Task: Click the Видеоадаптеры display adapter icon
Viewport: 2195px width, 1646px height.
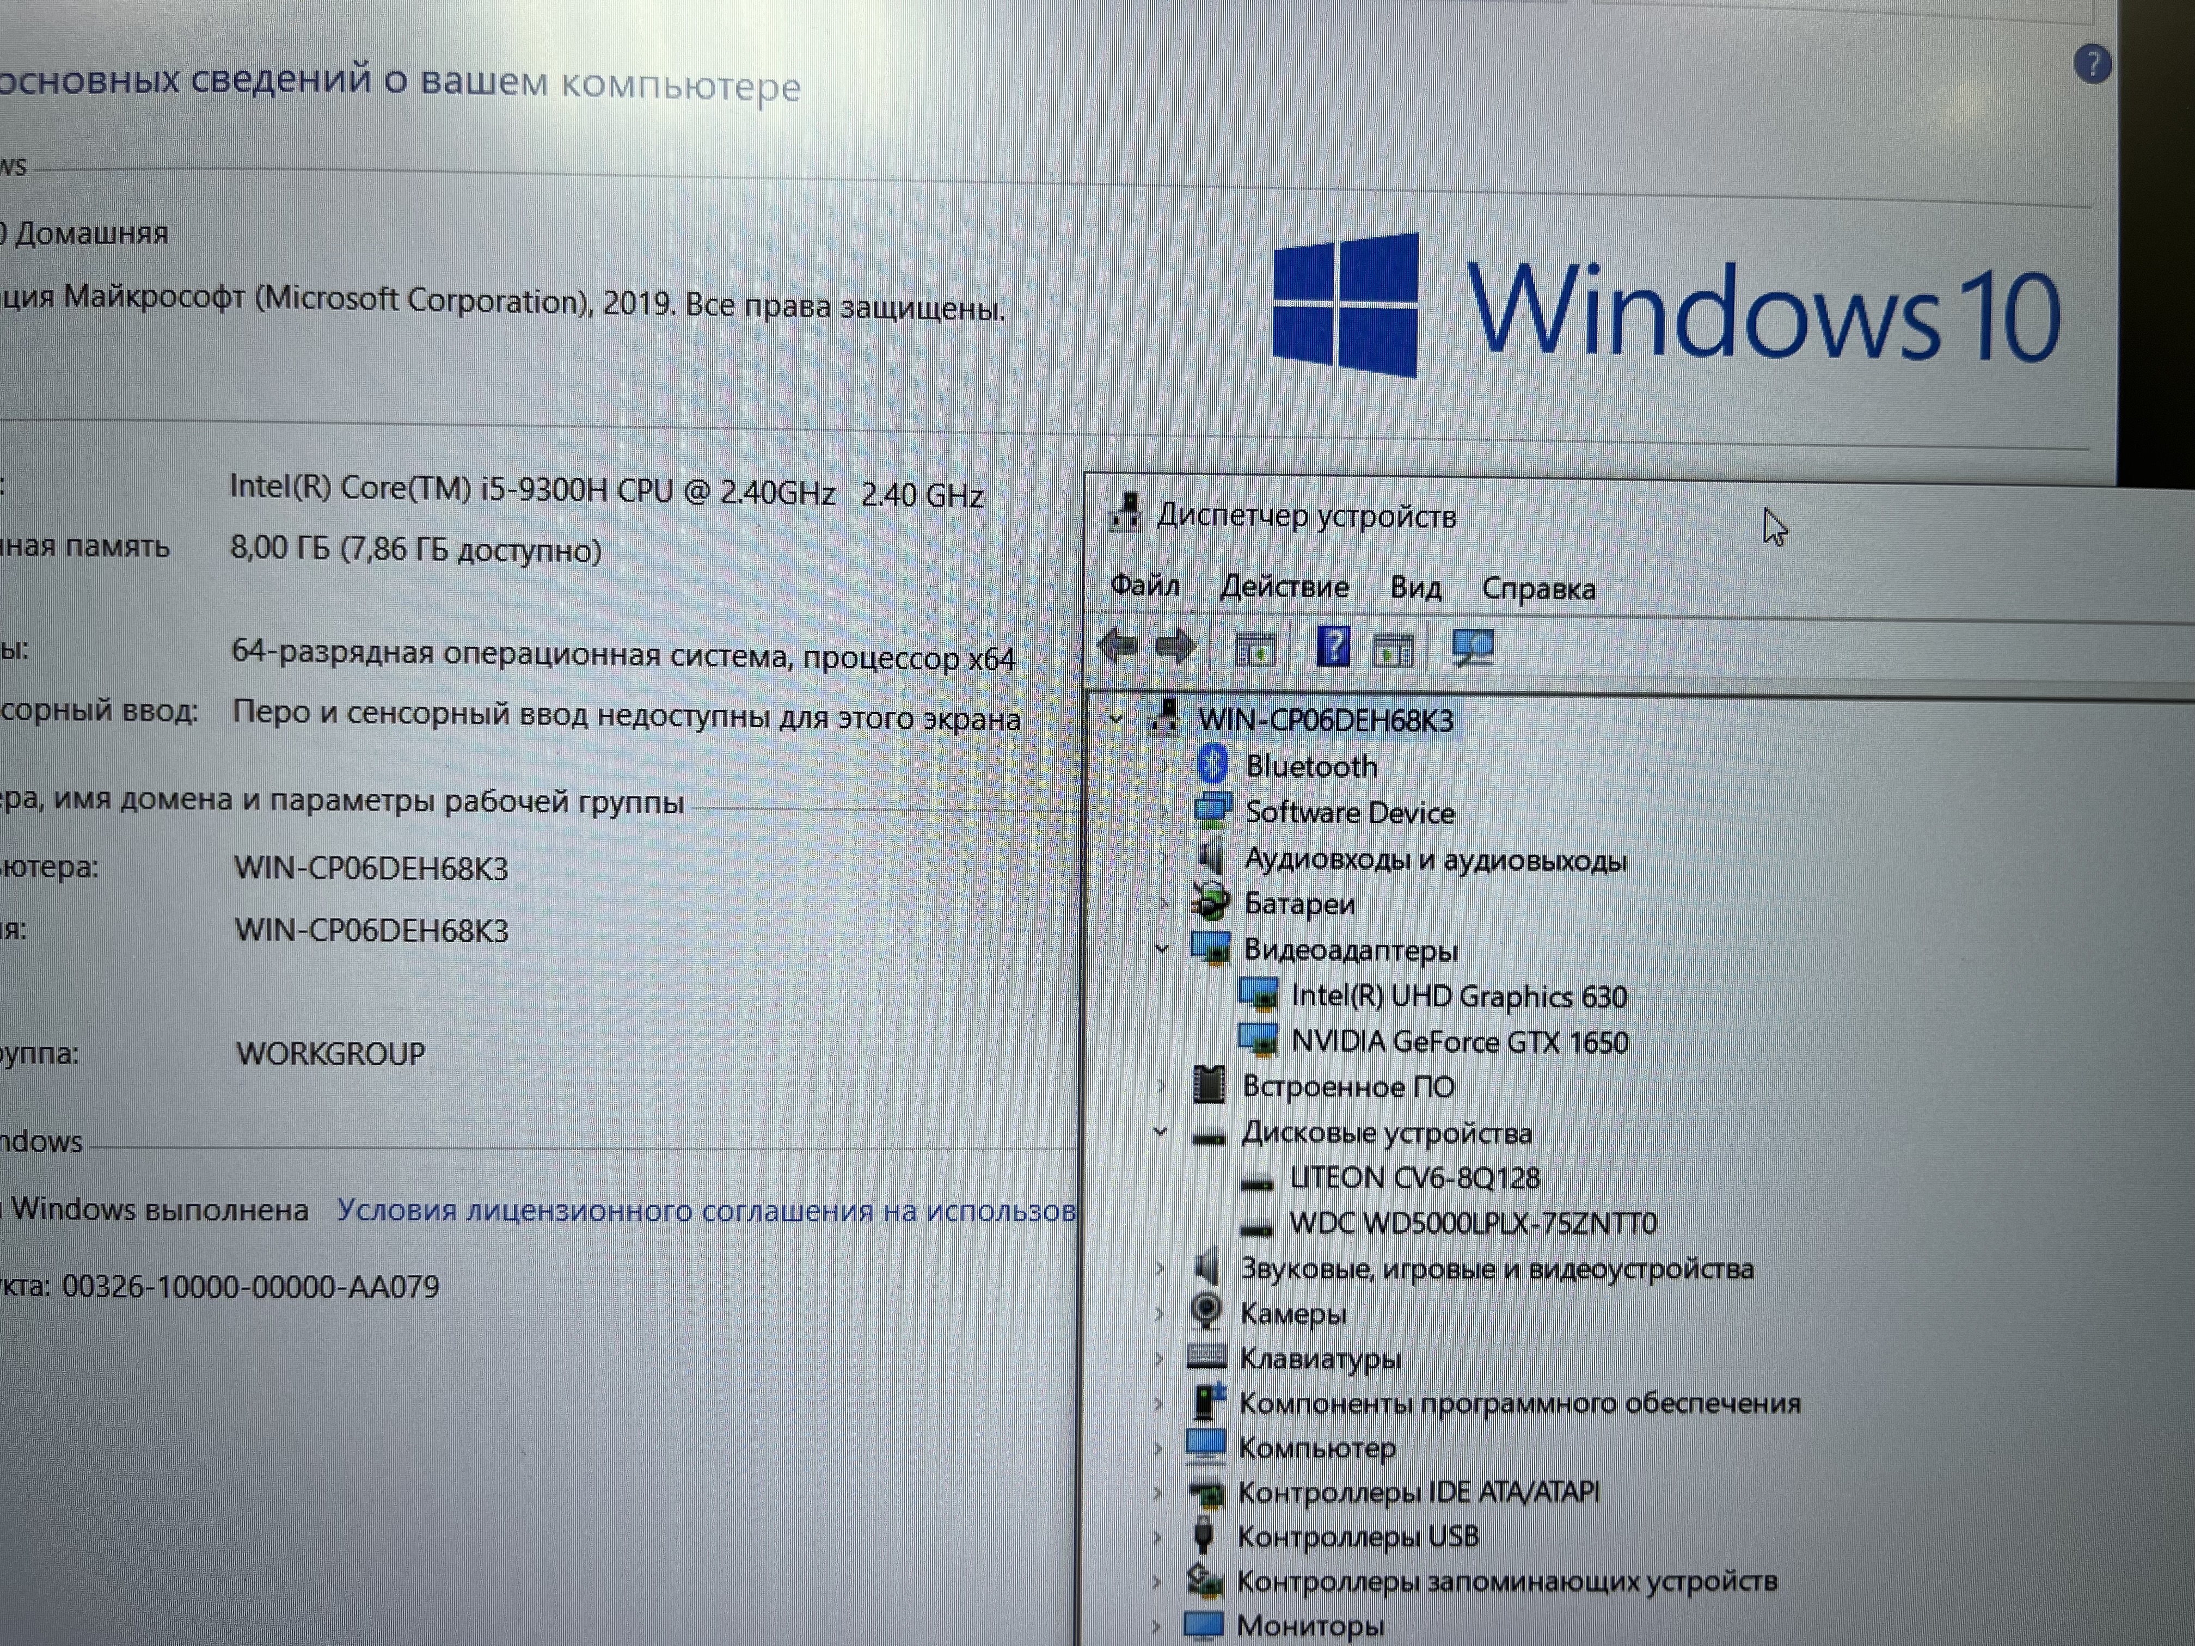Action: (1211, 949)
